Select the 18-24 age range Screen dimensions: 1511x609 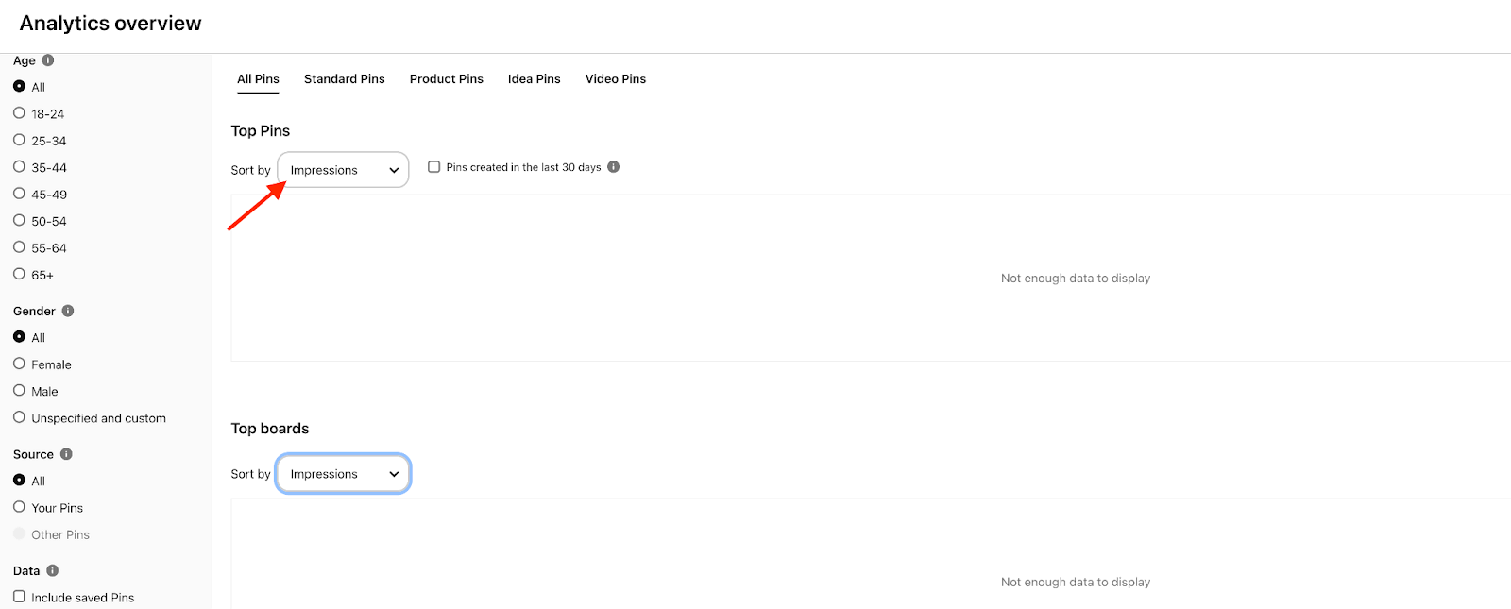click(19, 112)
